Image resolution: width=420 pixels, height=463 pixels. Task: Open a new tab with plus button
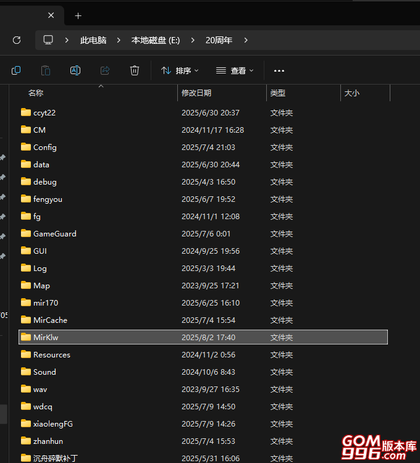pyautogui.click(x=78, y=15)
